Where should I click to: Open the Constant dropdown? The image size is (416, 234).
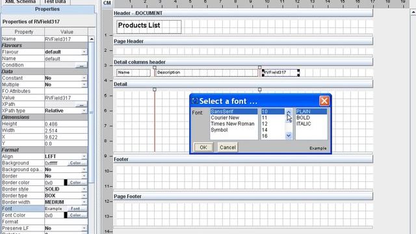pos(84,78)
